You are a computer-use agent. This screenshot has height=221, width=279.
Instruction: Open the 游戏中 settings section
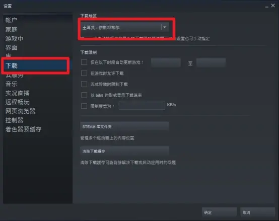tap(14, 39)
